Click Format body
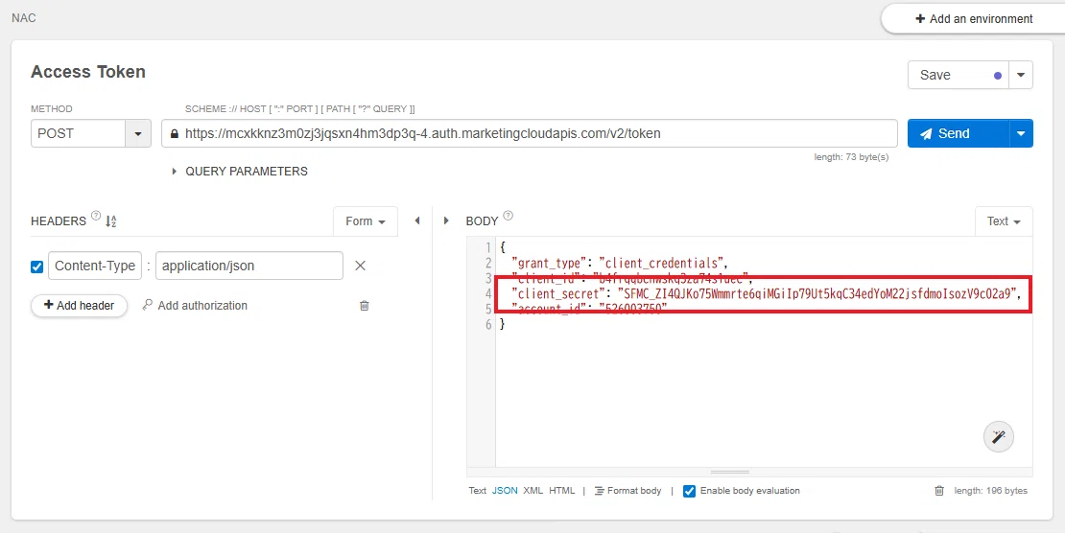 click(627, 490)
